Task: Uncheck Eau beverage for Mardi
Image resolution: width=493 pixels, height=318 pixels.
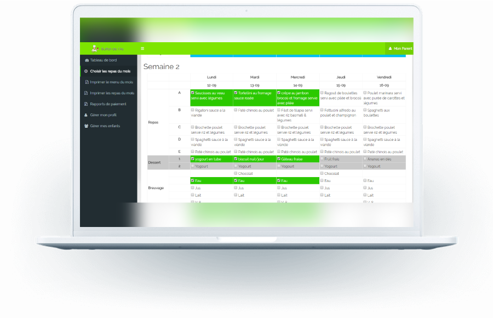Action: click(236, 180)
